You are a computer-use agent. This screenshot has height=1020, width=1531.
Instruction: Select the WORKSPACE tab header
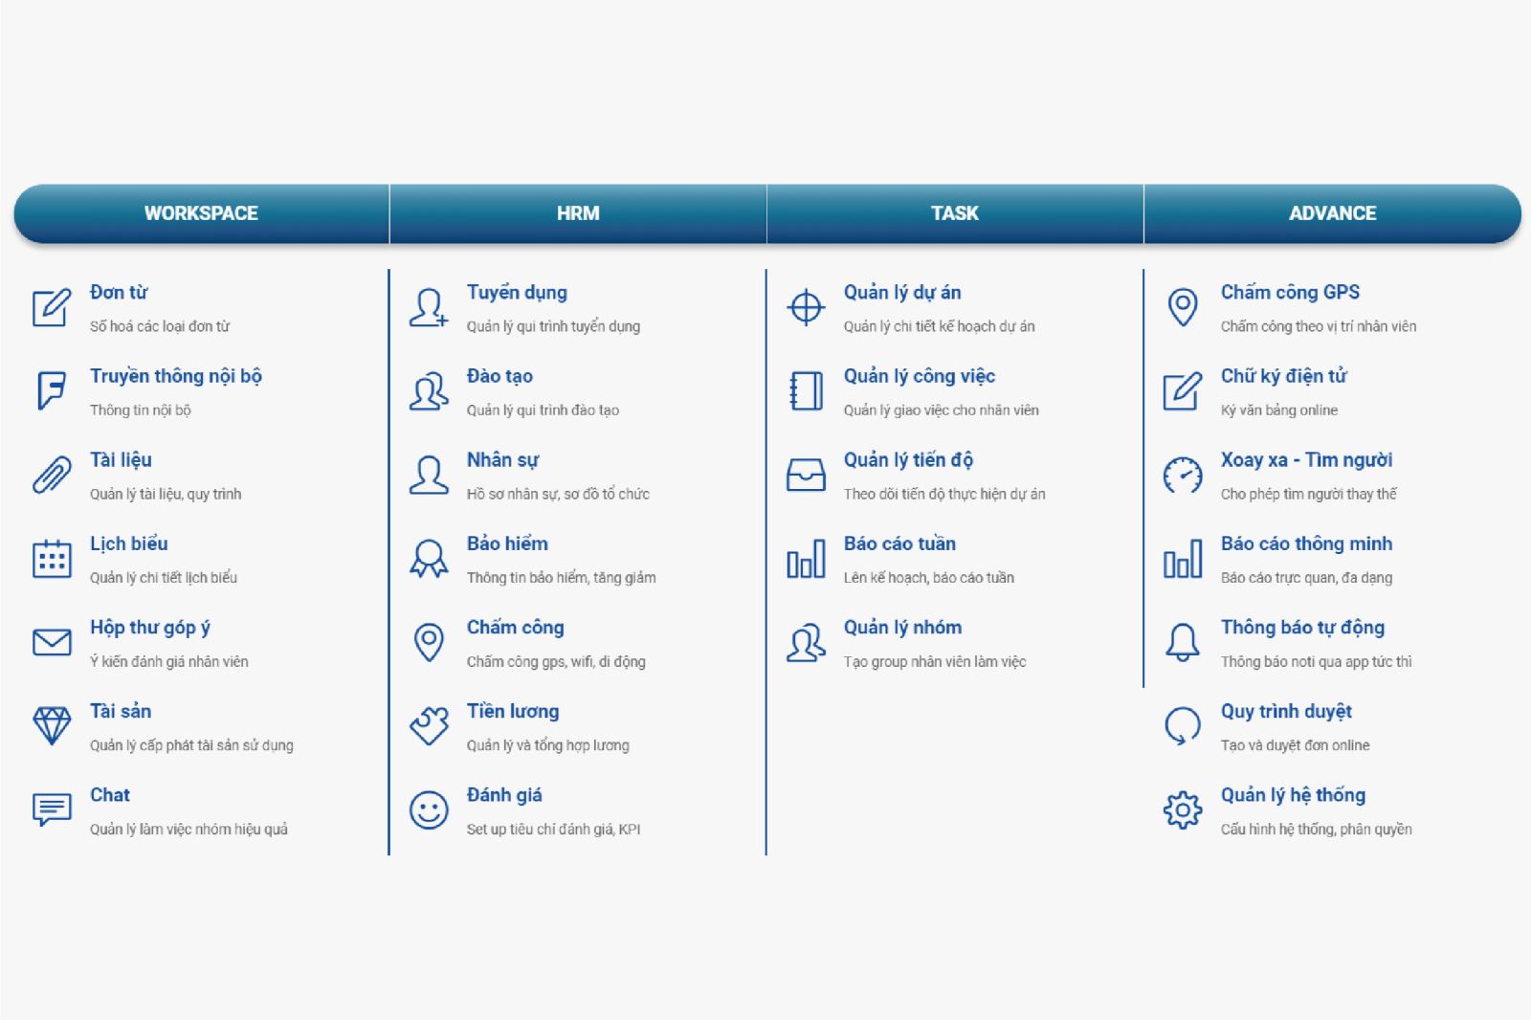201,213
